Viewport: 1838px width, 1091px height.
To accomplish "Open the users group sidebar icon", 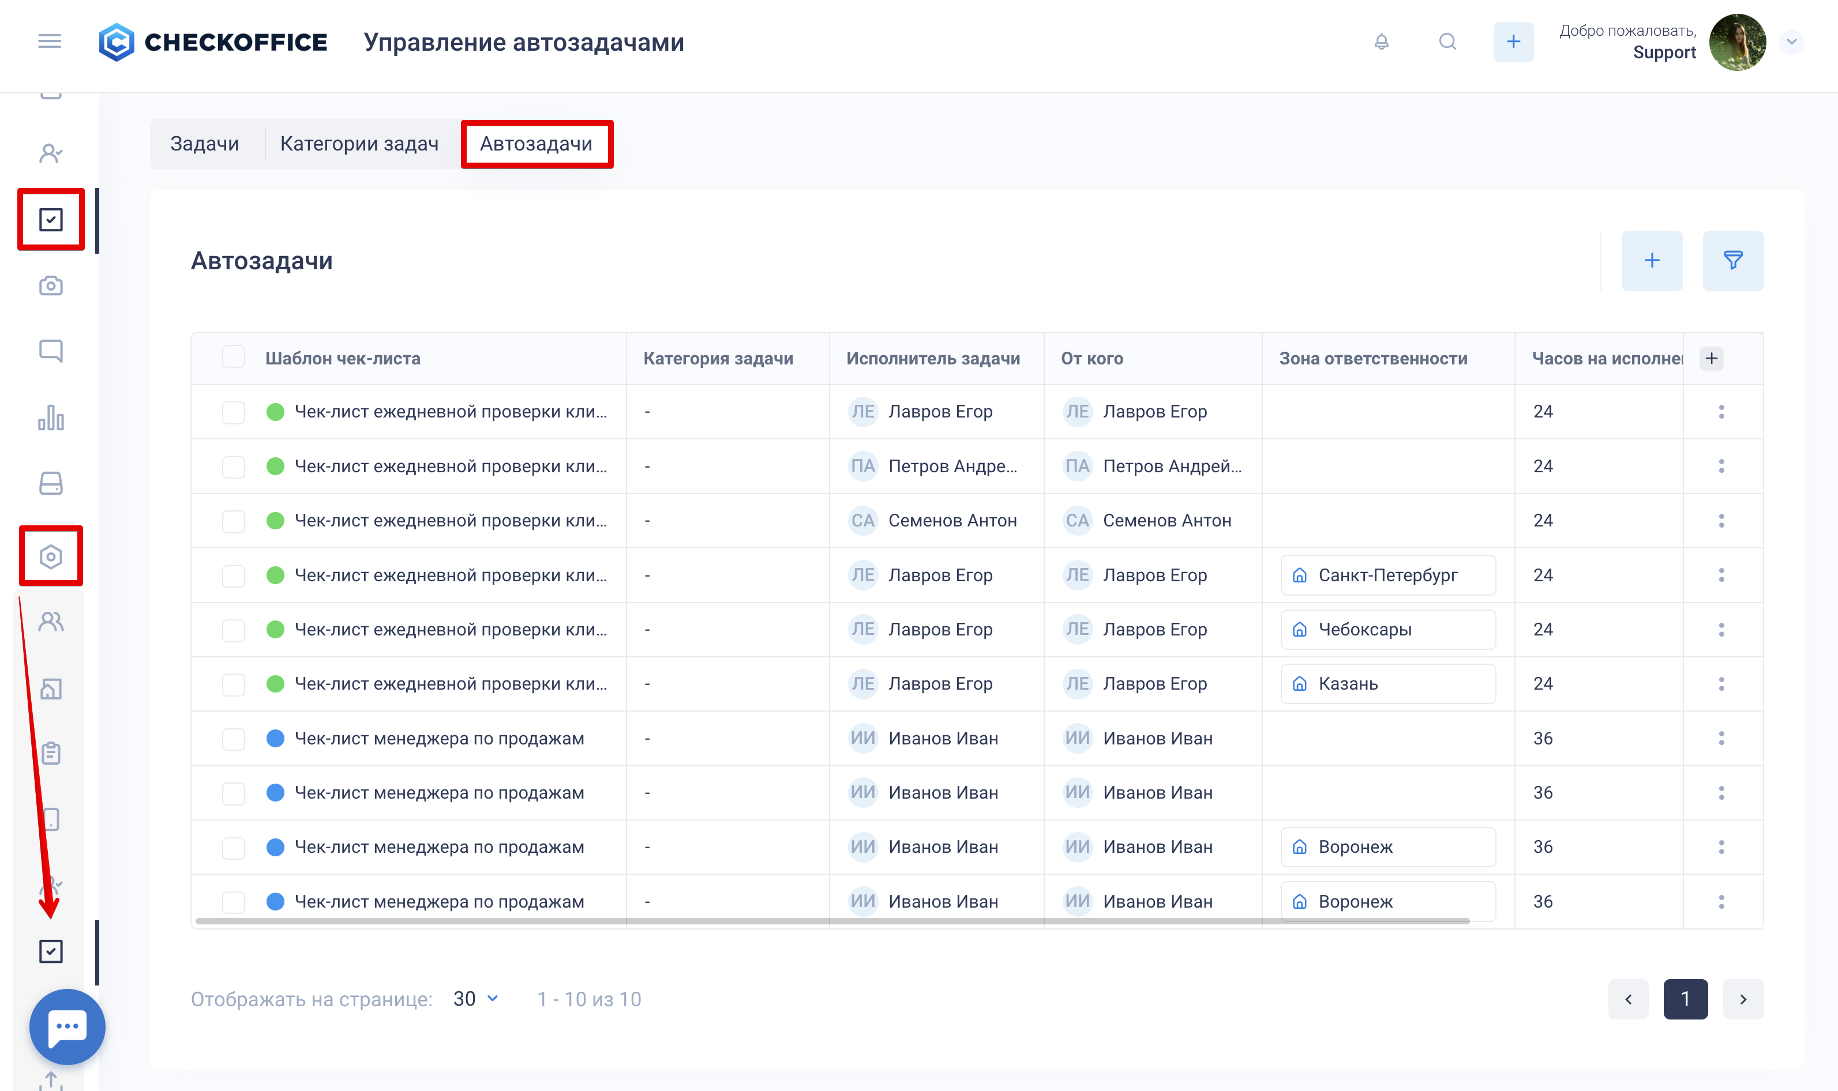I will (51, 622).
